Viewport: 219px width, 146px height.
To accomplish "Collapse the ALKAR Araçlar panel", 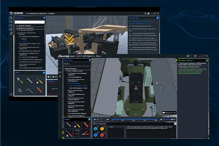I will [x=90, y=119].
